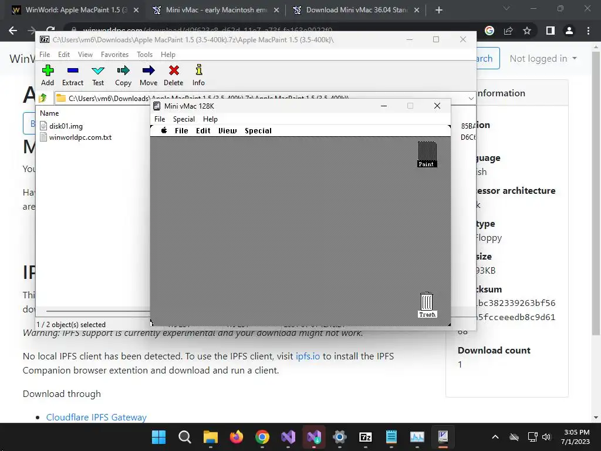
Task: Open 7-Zip from taskbar
Action: (x=365, y=437)
